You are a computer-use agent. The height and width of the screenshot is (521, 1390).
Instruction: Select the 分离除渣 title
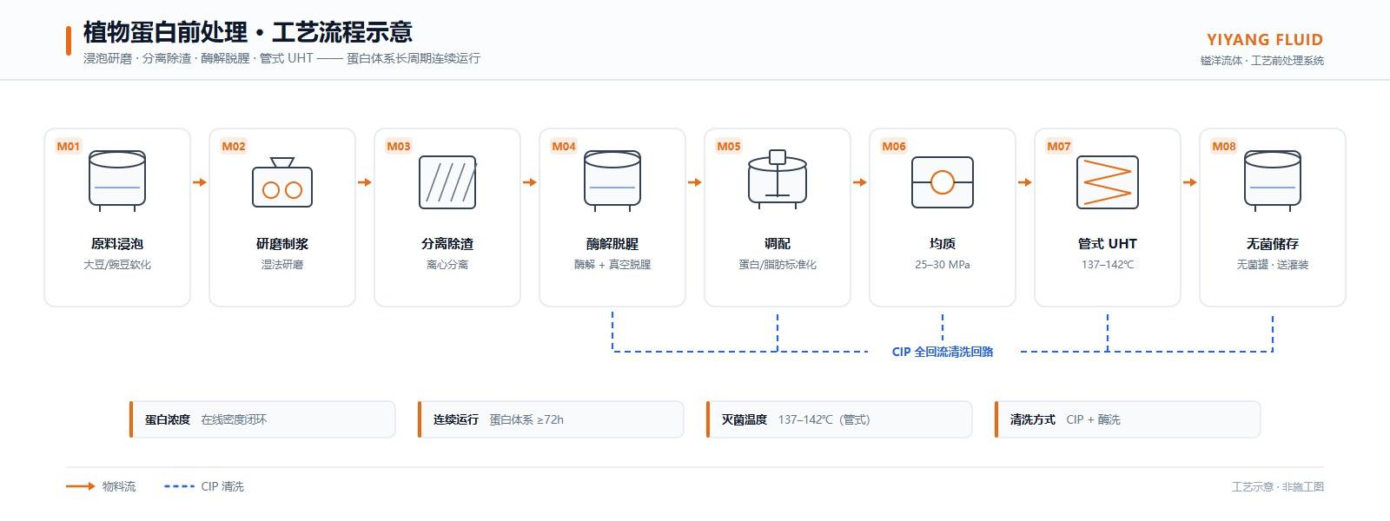pos(447,244)
